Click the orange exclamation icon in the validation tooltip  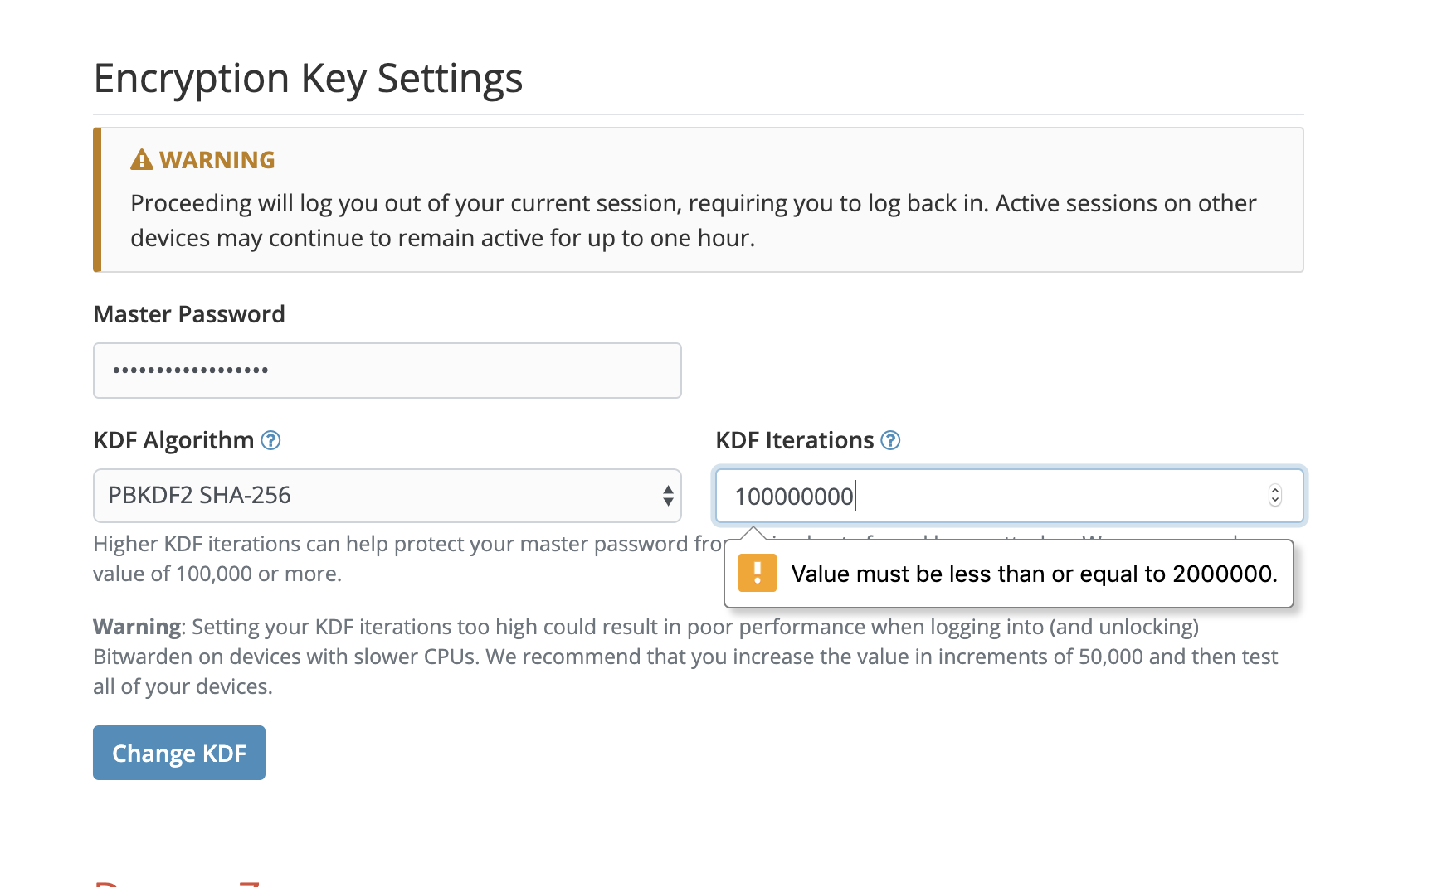point(757,573)
